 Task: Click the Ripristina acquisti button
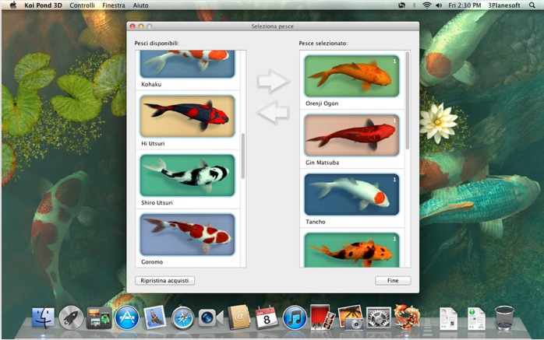pyautogui.click(x=164, y=280)
